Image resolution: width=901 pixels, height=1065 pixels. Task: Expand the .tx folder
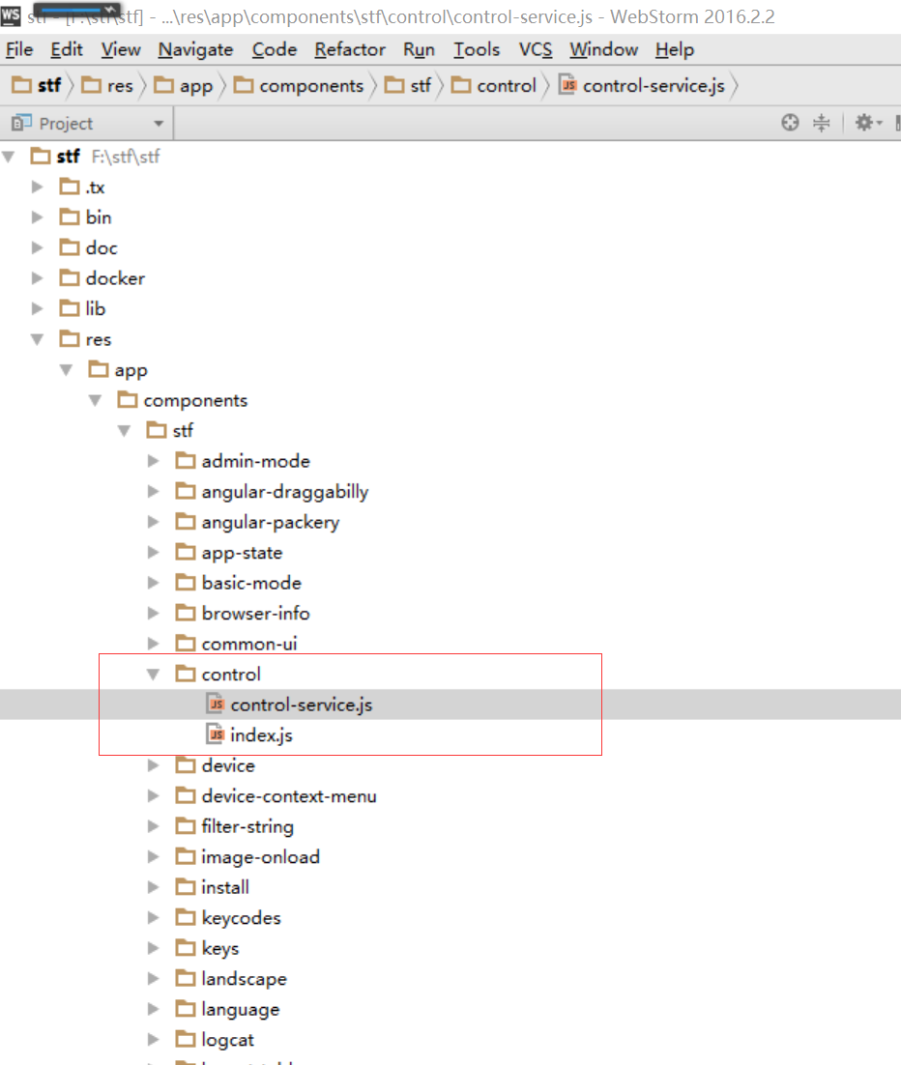38,187
